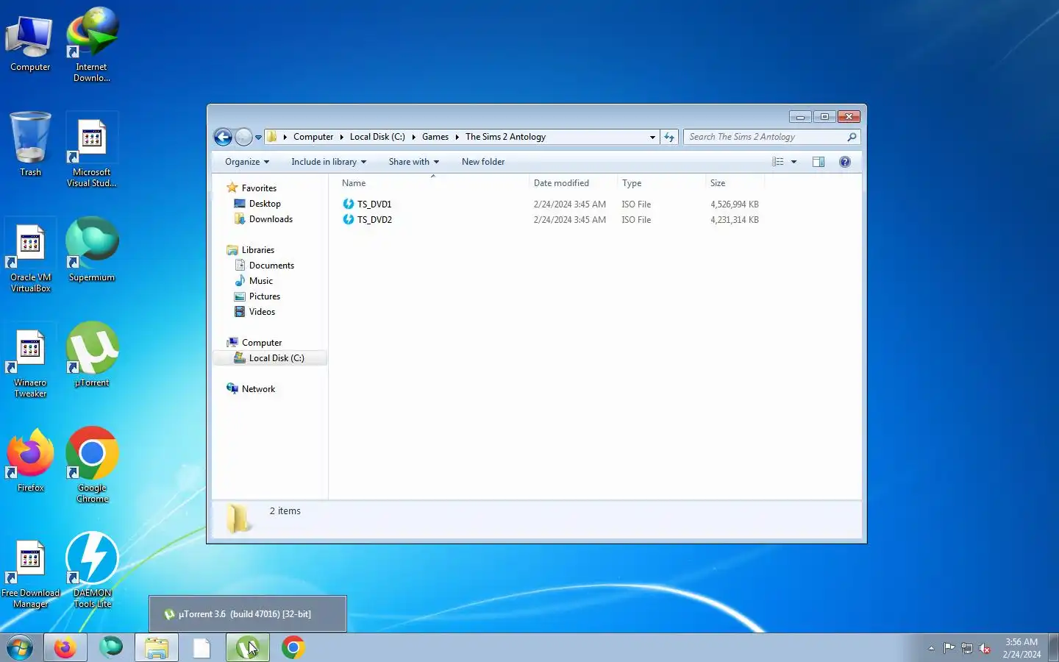The width and height of the screenshot is (1059, 662).
Task: Open Videos library
Action: (262, 312)
